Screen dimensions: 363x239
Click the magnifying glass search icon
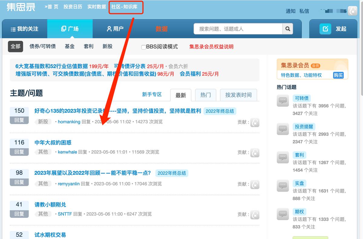pos(287,29)
